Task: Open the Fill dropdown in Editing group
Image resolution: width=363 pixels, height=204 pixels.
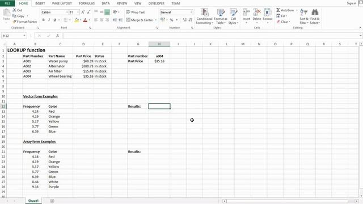Action: pyautogui.click(x=282, y=16)
